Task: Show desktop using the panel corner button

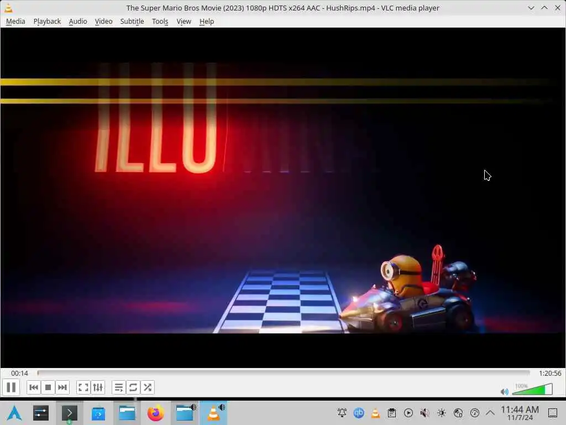Action: pyautogui.click(x=553, y=413)
